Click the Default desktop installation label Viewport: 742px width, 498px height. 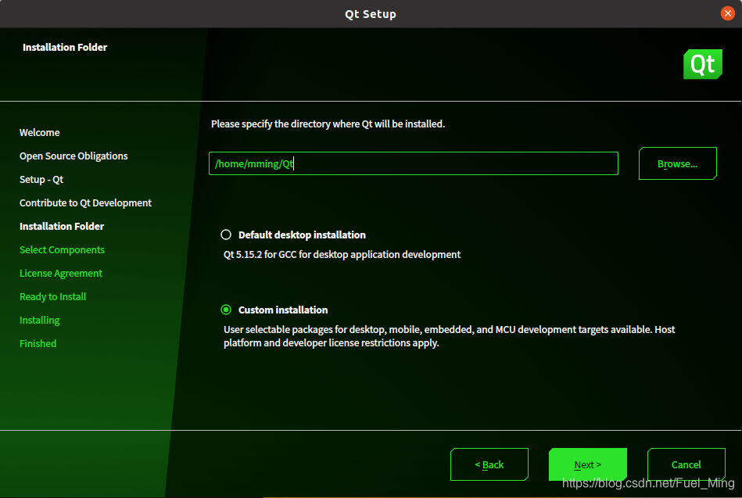pyautogui.click(x=302, y=235)
